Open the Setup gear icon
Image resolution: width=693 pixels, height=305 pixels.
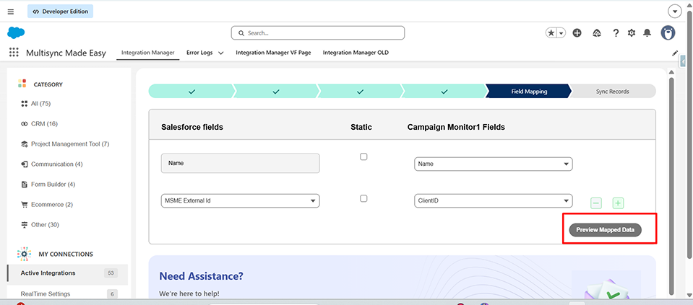point(632,33)
